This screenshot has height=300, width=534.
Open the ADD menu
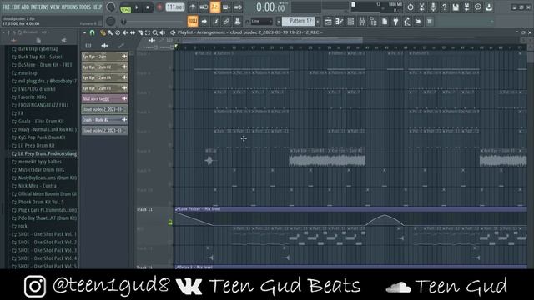[26, 7]
